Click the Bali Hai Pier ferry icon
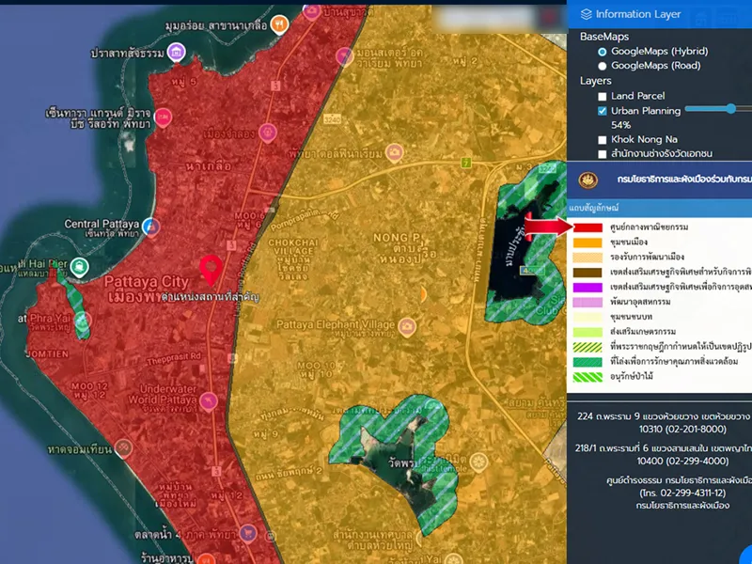 (x=80, y=267)
